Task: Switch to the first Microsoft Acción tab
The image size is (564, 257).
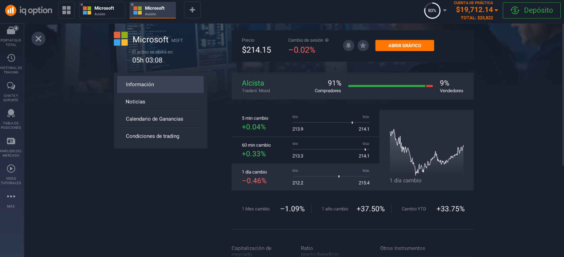Action: (x=102, y=10)
